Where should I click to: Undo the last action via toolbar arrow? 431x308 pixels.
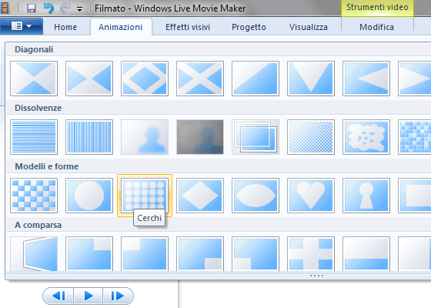48,8
